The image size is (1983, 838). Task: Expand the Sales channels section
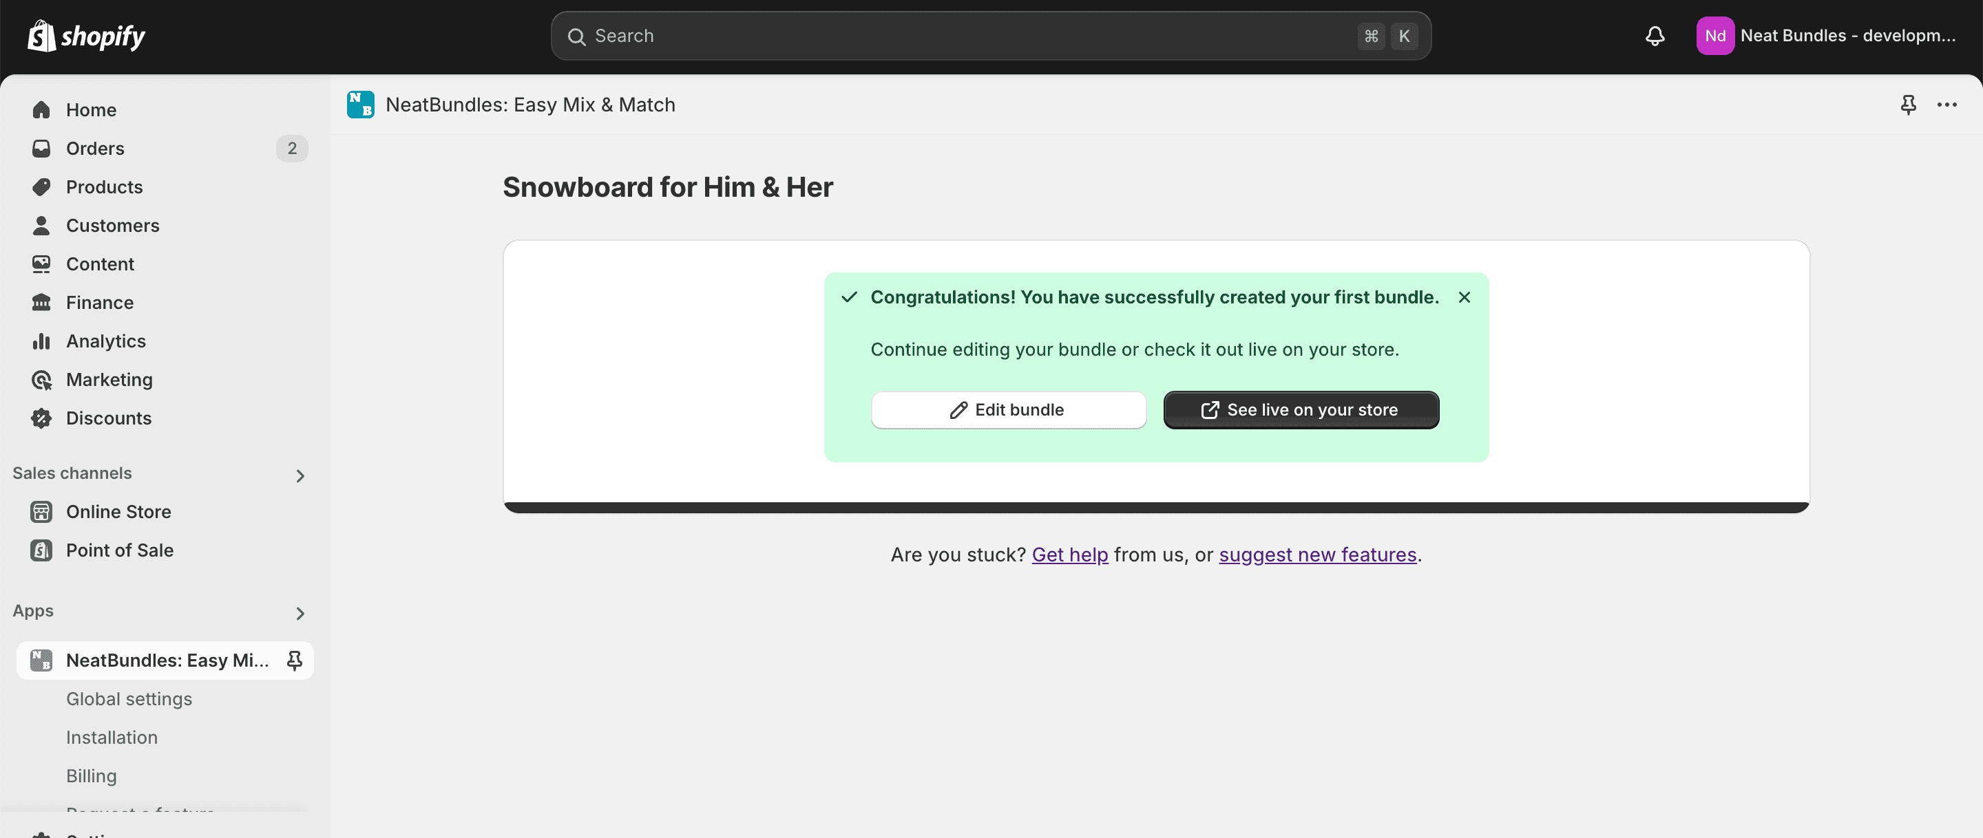coord(300,476)
